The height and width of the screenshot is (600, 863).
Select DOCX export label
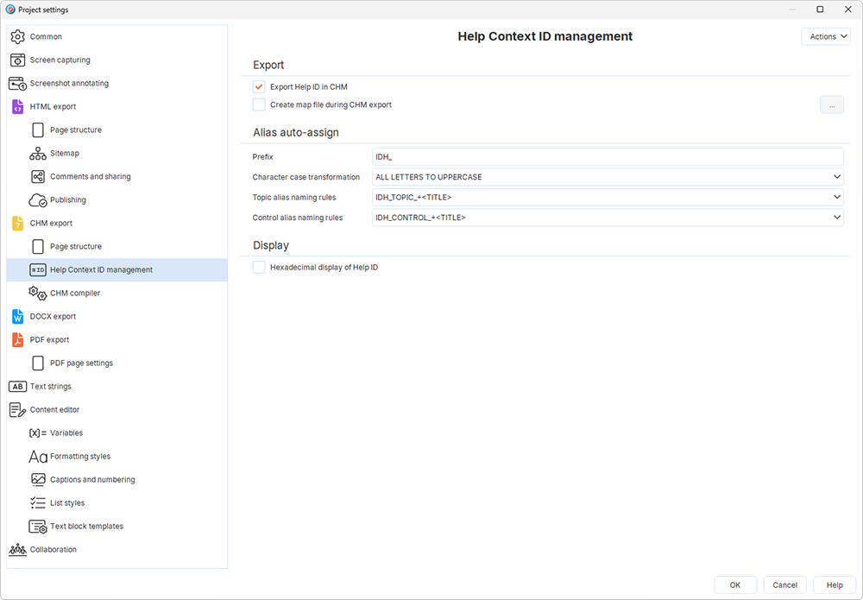coord(53,317)
